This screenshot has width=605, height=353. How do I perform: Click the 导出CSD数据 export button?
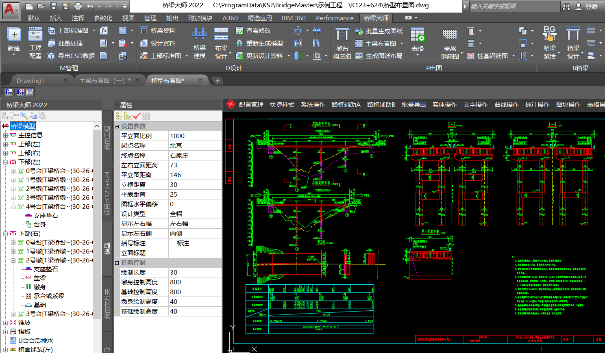point(72,56)
